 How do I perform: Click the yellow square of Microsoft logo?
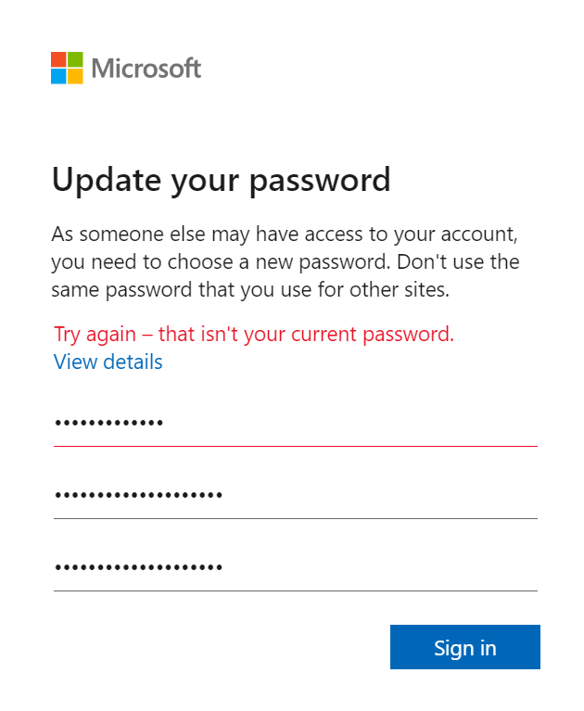pos(75,76)
